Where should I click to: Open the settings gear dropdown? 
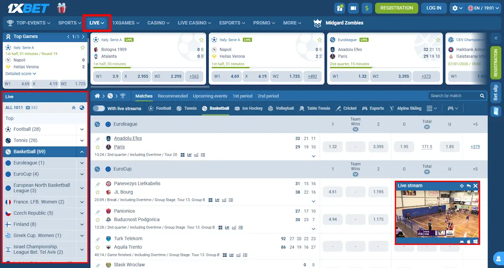point(457,8)
